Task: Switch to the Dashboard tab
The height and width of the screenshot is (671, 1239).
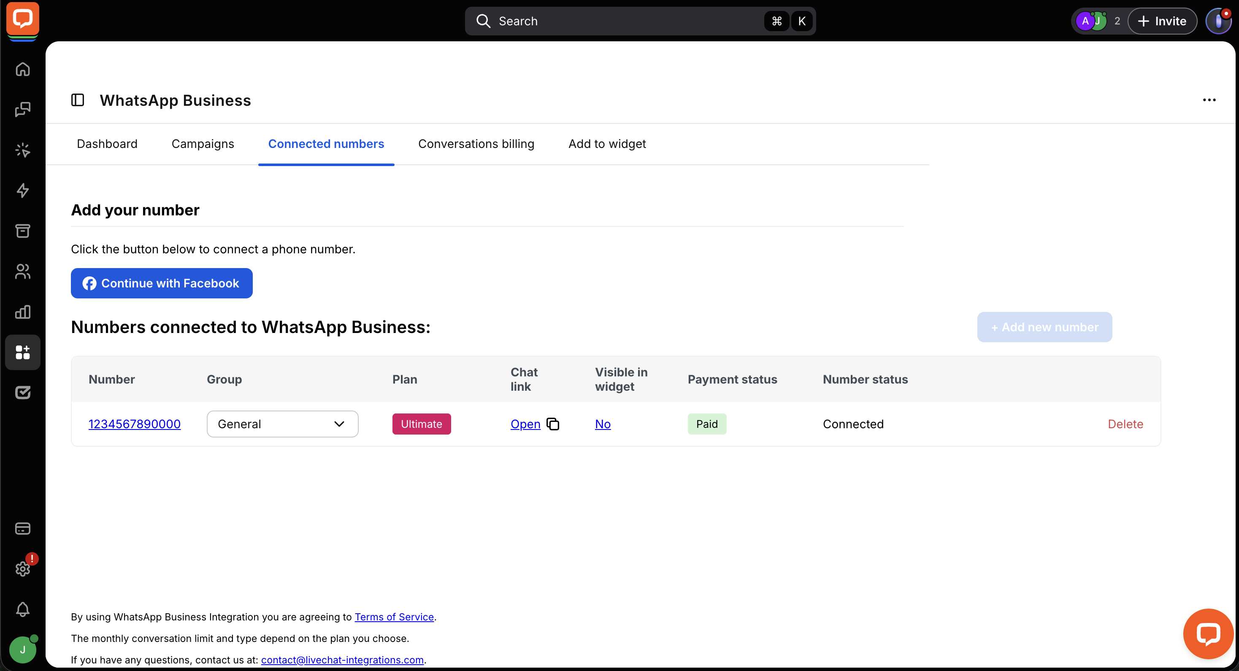Action: (x=107, y=144)
